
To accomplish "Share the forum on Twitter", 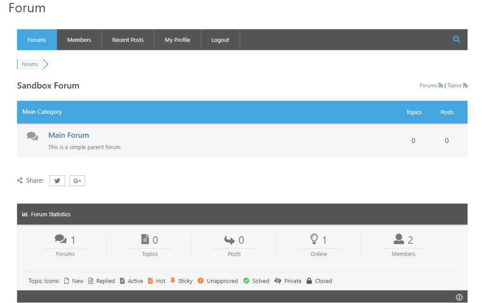I will [57, 180].
